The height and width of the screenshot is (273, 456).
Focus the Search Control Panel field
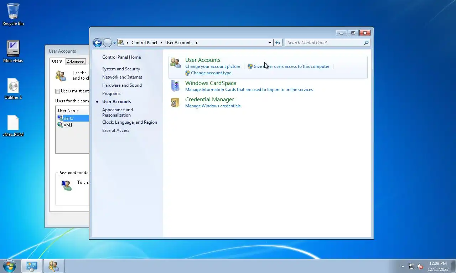324,43
